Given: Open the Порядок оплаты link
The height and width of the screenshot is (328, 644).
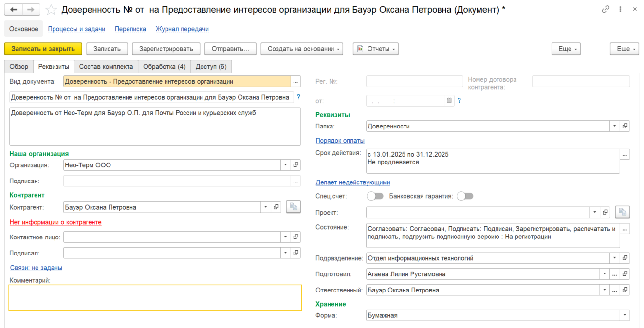Looking at the screenshot, I should (340, 141).
